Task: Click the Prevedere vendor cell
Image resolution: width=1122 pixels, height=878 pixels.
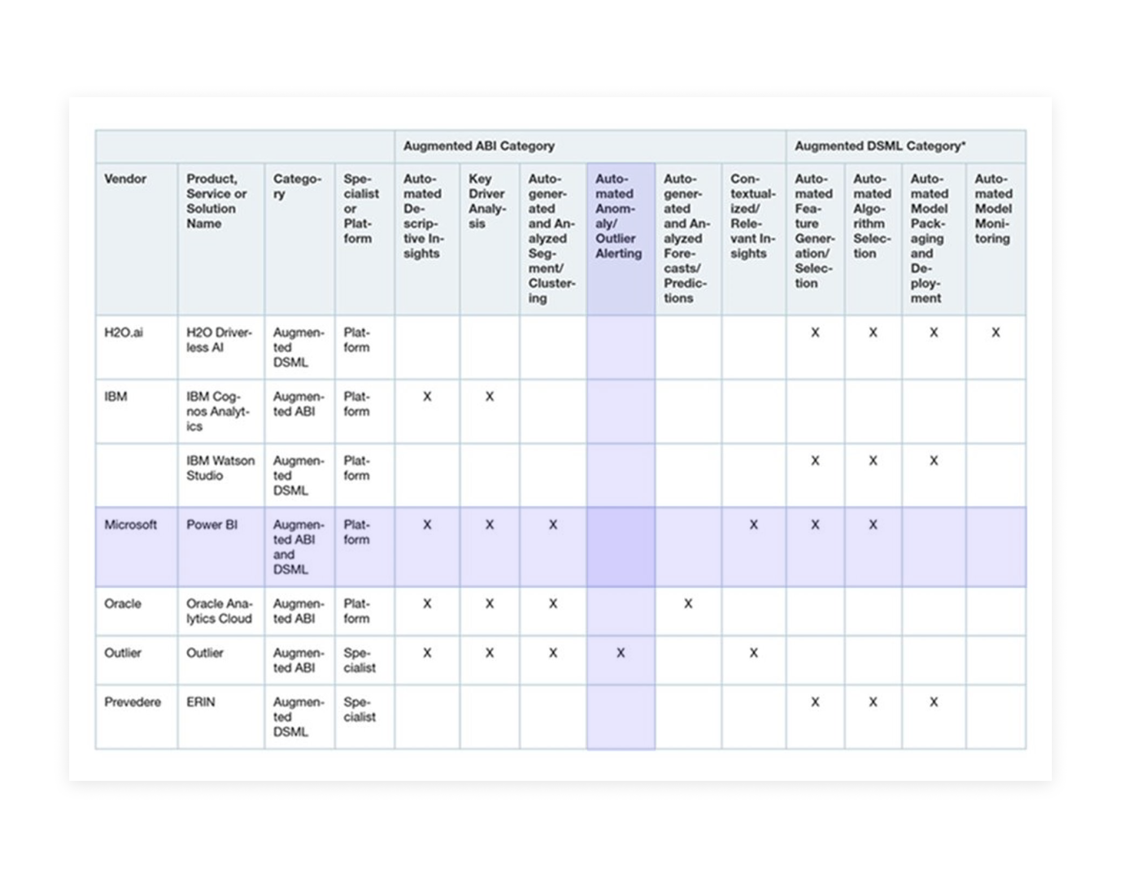Action: (x=132, y=702)
